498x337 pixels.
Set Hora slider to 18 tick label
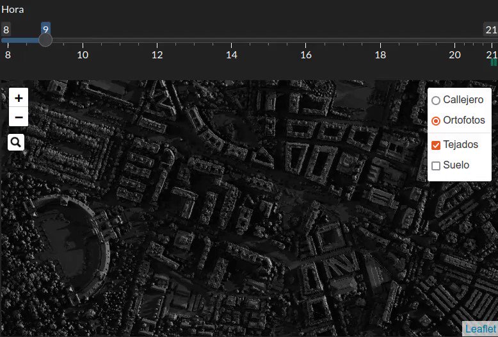point(380,55)
